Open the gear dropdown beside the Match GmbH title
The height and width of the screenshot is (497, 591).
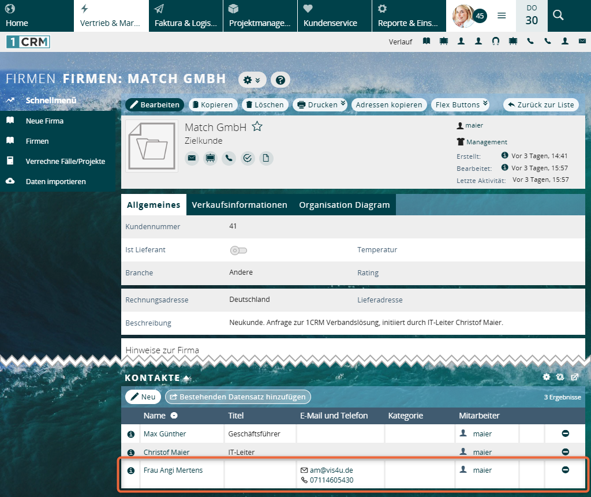(x=252, y=80)
